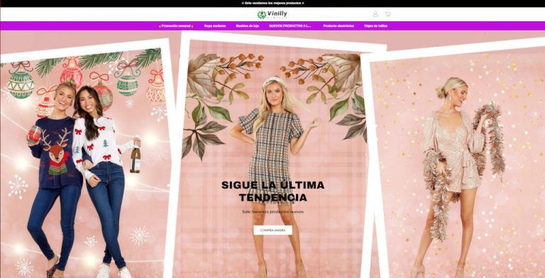Open the NUEVOS PRODUCTOS A L... menu
545x278 pixels.
(290, 26)
